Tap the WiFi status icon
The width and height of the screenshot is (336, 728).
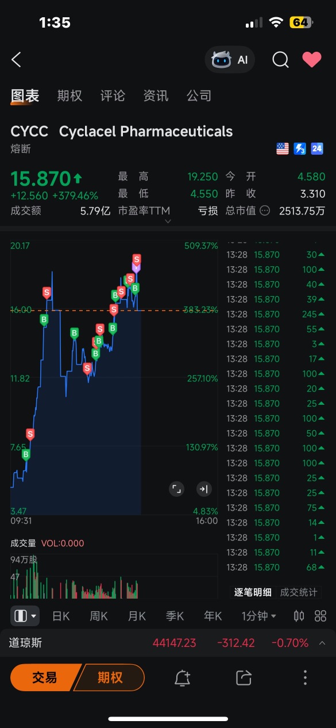click(x=276, y=22)
